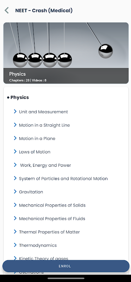Expand the Unit and Measurement chevron
Viewport: 131px width, 282px height.
(15, 111)
